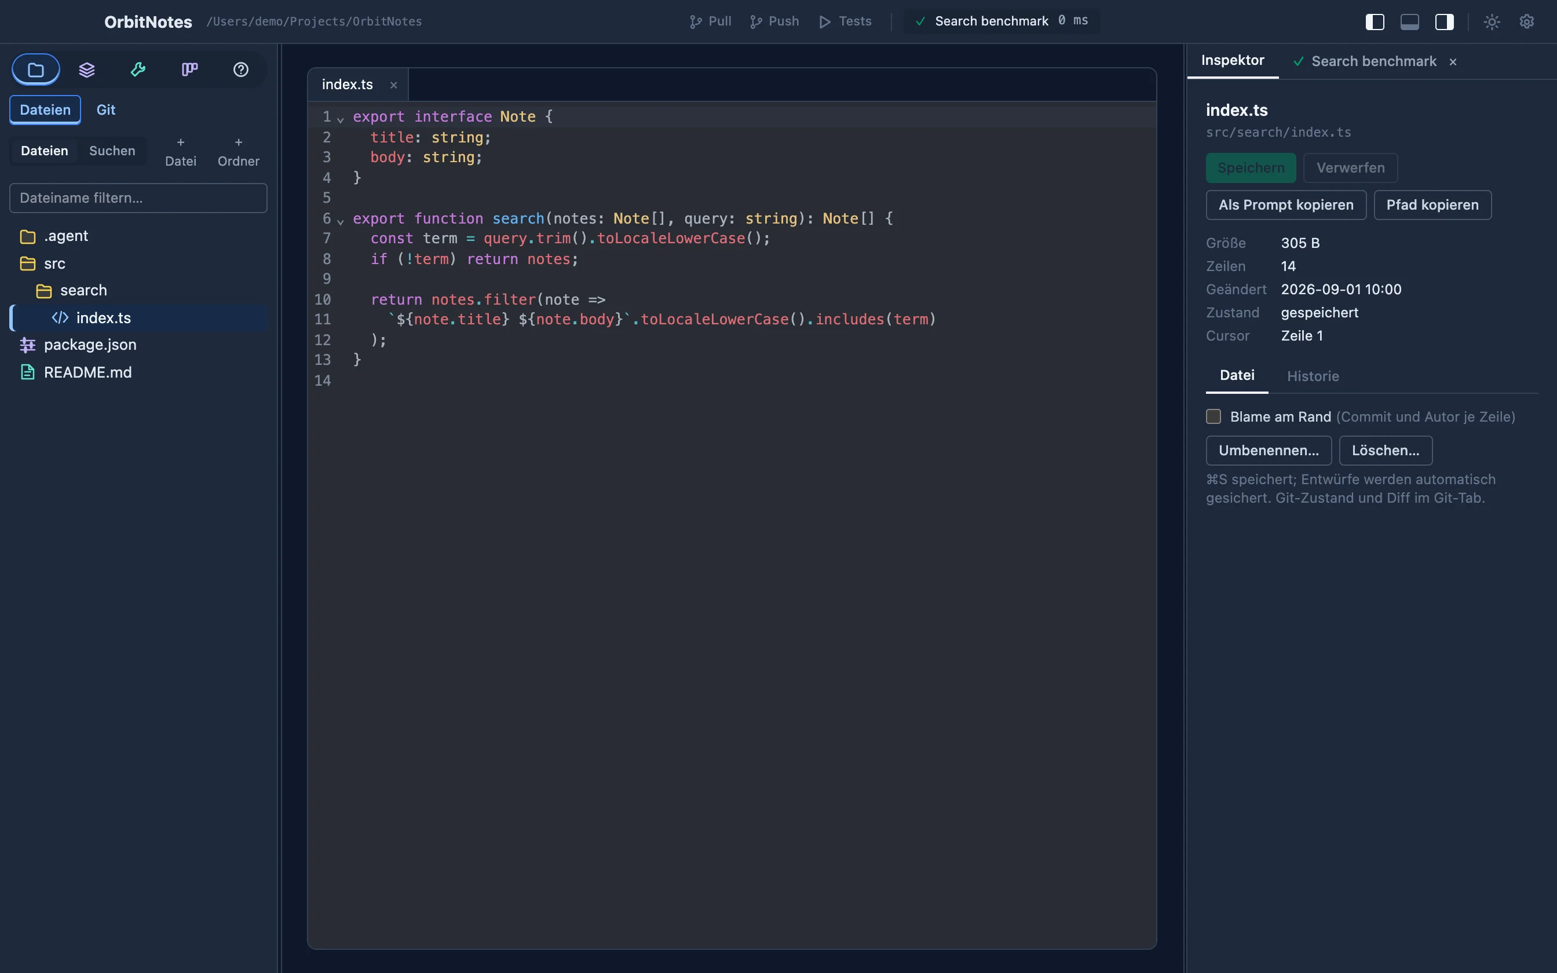Viewport: 1557px width, 973px height.
Task: Open the files folder sidebar icon
Action: pos(36,69)
